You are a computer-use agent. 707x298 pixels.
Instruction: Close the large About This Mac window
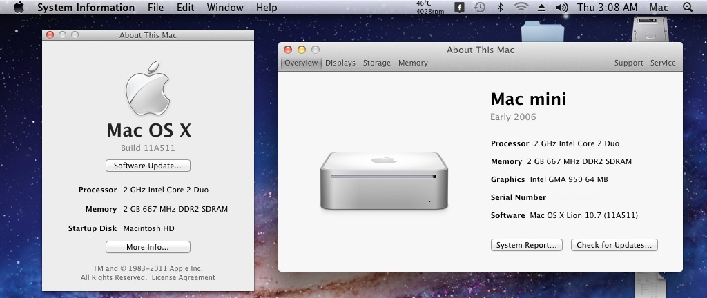288,50
